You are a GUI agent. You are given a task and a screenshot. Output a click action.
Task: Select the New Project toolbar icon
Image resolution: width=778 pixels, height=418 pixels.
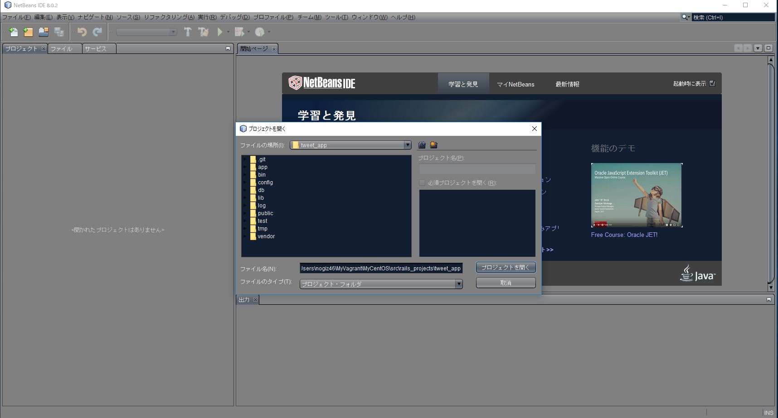point(28,32)
